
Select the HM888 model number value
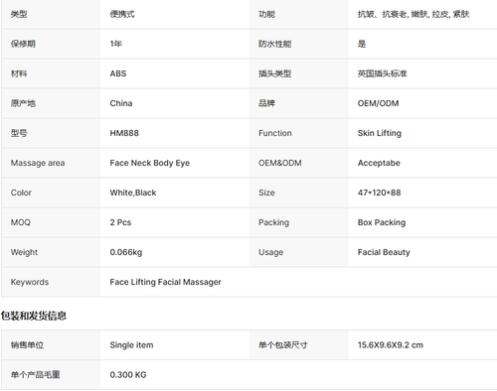[124, 133]
